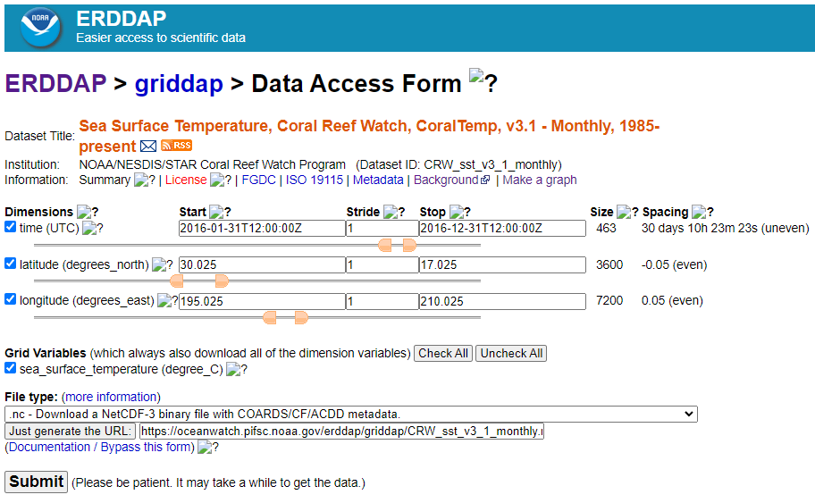Image resolution: width=815 pixels, height=503 pixels.
Task: Click the longitude range slider left handle
Action: click(270, 317)
